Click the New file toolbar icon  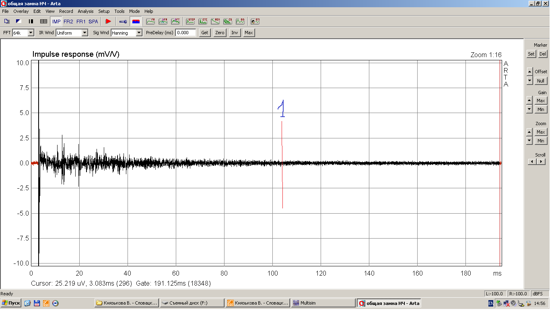click(6, 21)
